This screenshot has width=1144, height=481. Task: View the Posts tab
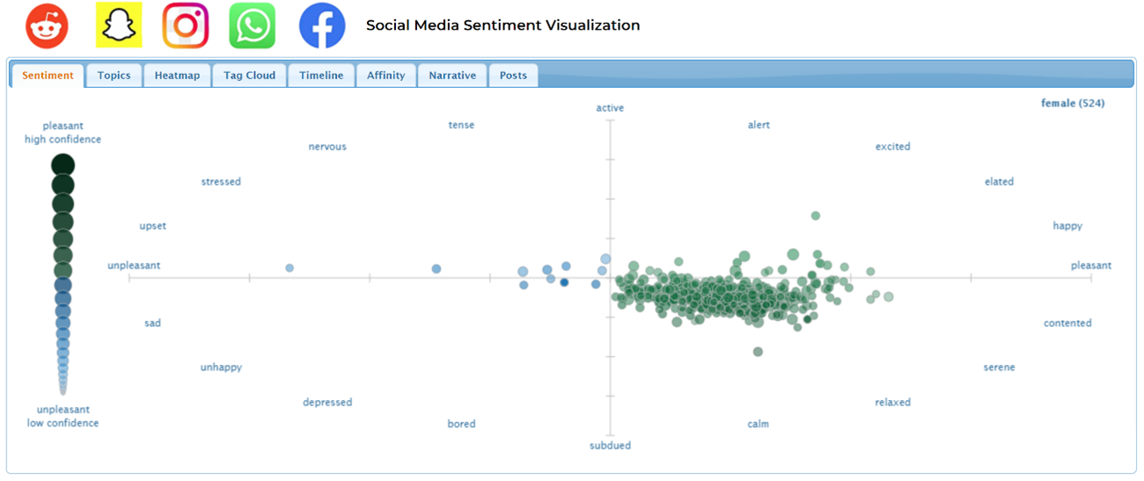click(513, 76)
